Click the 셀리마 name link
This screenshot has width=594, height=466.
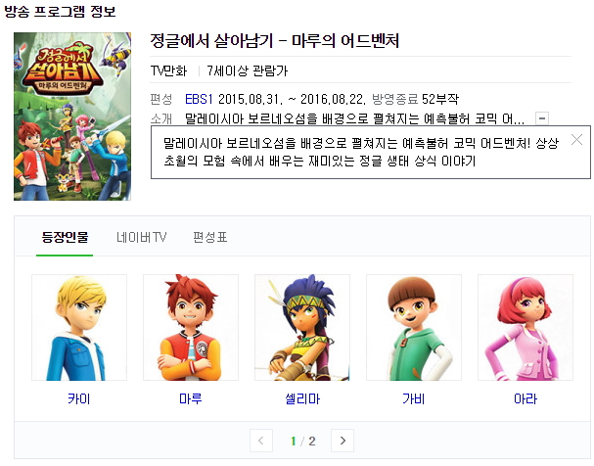tap(302, 398)
